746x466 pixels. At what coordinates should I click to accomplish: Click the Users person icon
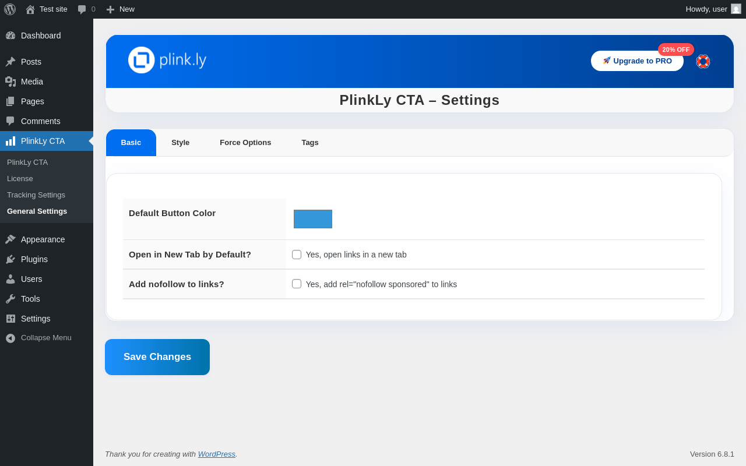(10, 279)
